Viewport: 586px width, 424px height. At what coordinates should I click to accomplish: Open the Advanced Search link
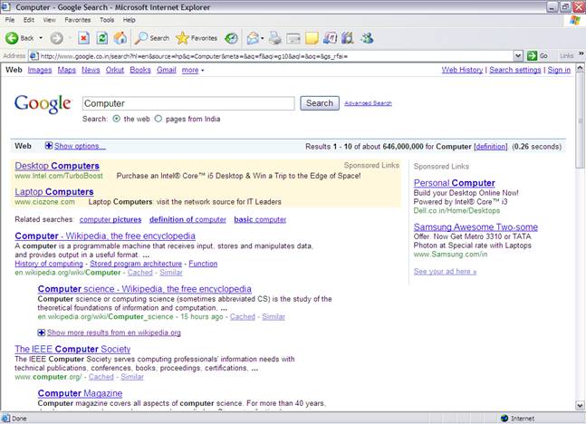coord(368,103)
